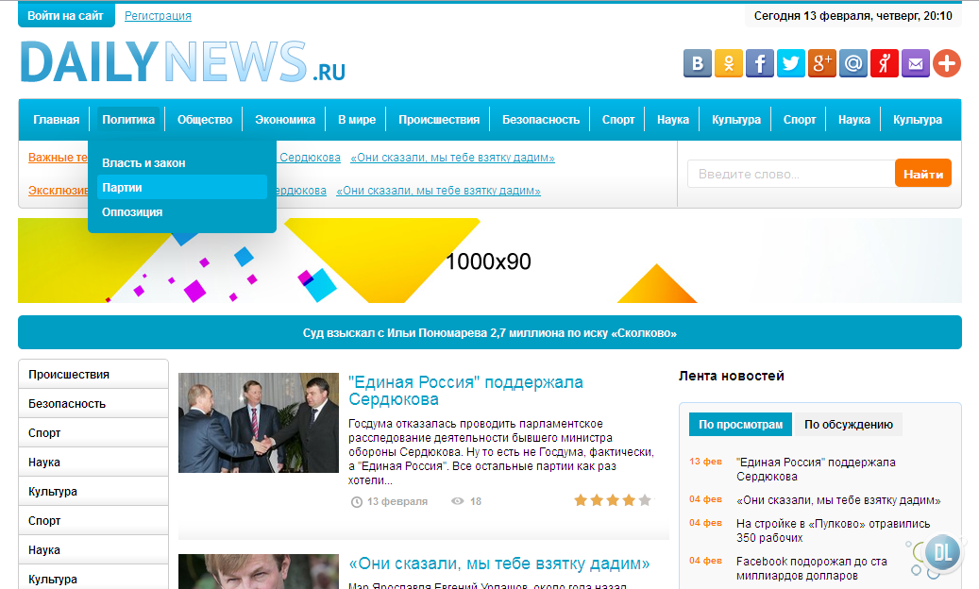Switch to the По обсуждению tab
The image size is (979, 589).
click(x=848, y=425)
